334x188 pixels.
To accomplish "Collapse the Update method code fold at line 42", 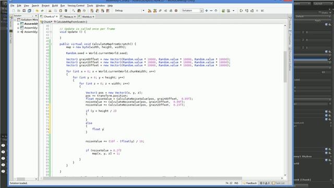I will click(x=51, y=32).
